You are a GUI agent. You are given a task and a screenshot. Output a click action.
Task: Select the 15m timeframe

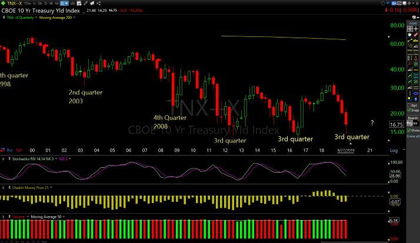(27, 3)
